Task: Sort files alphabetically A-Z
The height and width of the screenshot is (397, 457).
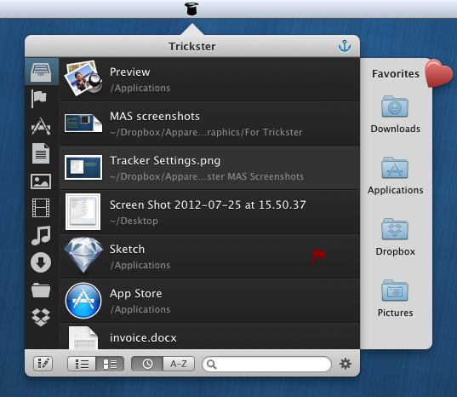Action: (x=179, y=364)
